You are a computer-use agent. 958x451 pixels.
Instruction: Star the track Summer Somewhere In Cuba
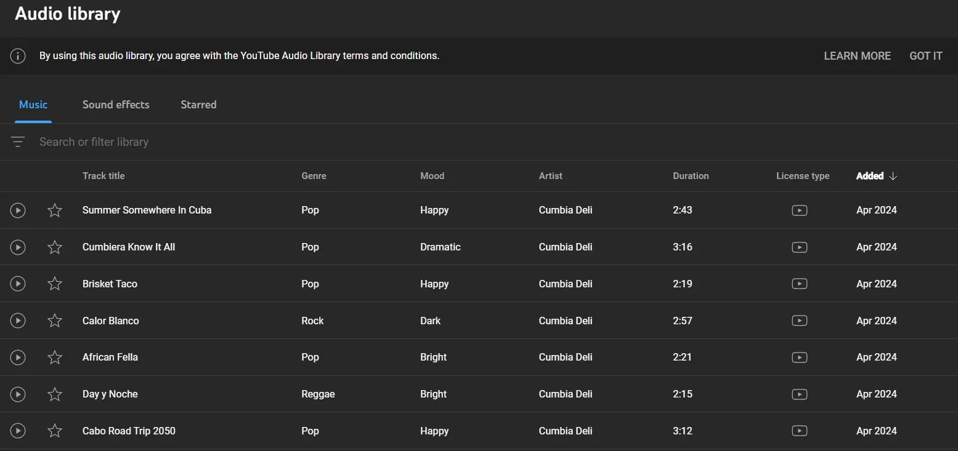(55, 210)
